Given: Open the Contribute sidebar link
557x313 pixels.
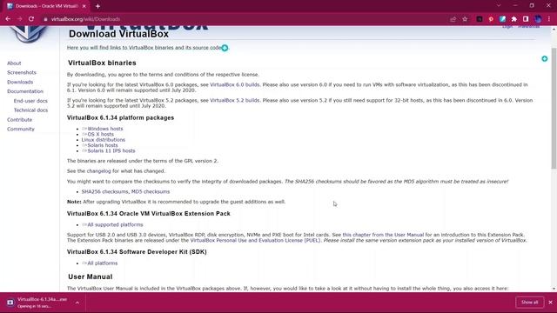Looking at the screenshot, I should coord(19,120).
